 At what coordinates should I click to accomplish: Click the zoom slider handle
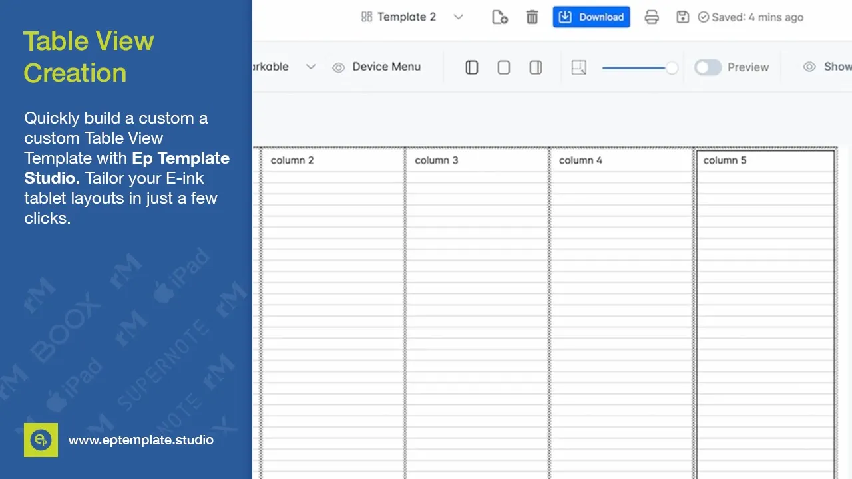(672, 67)
